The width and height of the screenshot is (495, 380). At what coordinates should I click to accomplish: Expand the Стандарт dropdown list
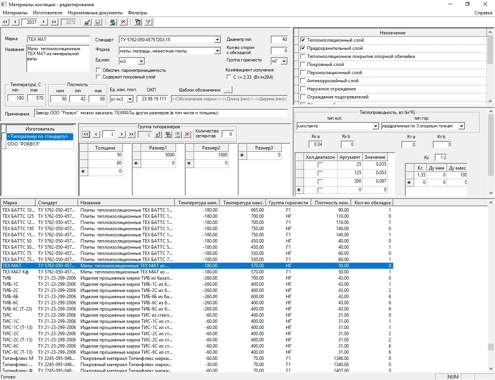(x=217, y=40)
